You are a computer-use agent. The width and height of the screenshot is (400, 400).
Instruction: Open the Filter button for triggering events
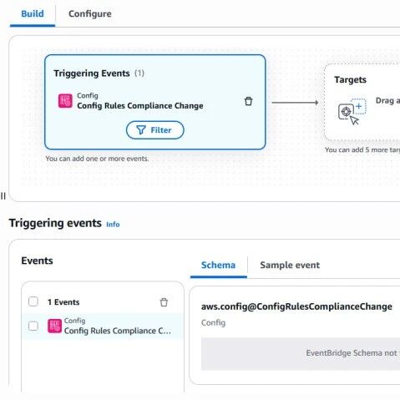coord(155,130)
